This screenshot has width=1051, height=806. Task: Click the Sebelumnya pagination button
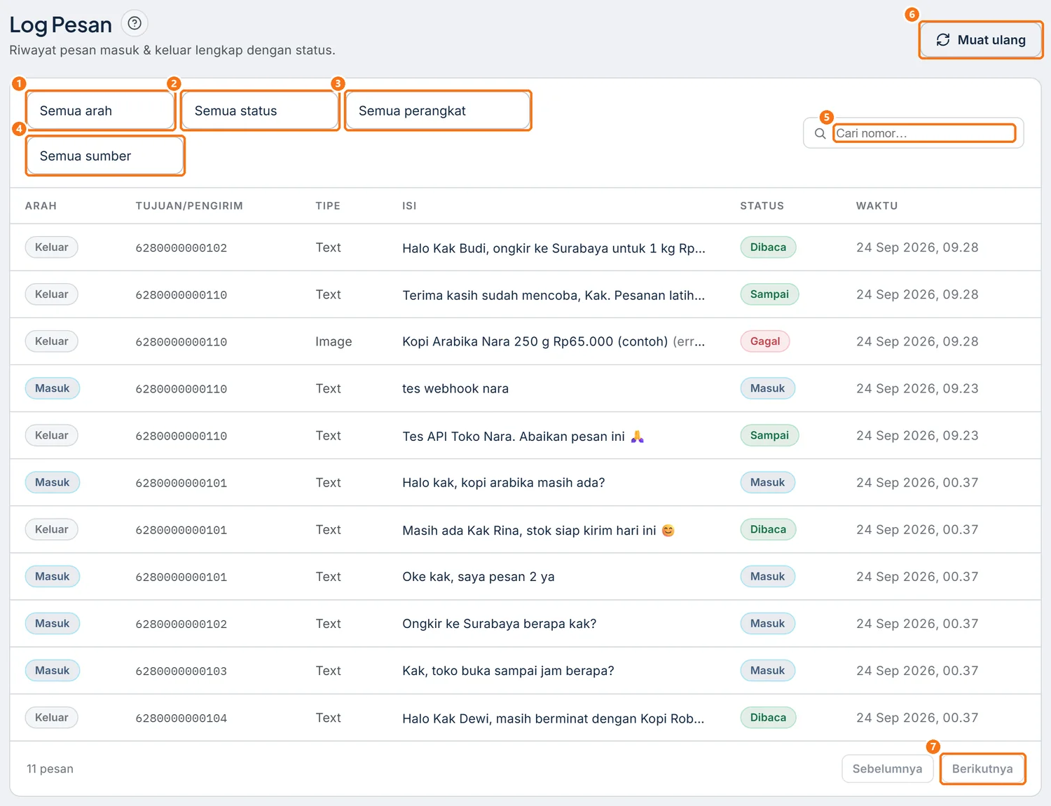(887, 769)
